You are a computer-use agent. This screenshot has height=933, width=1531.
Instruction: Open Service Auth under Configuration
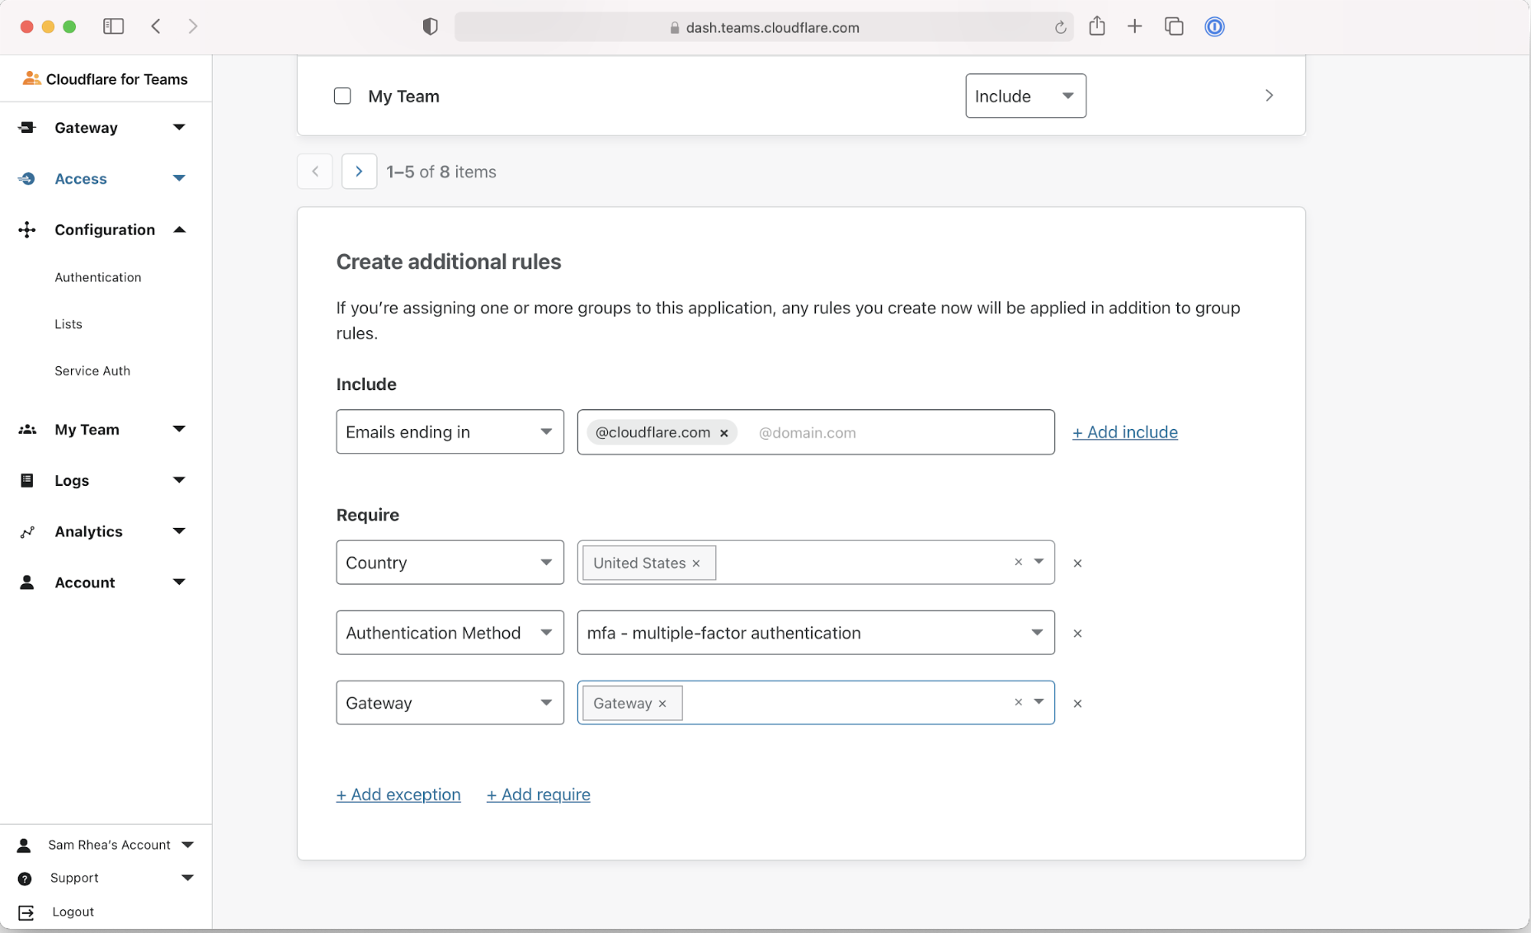point(92,371)
